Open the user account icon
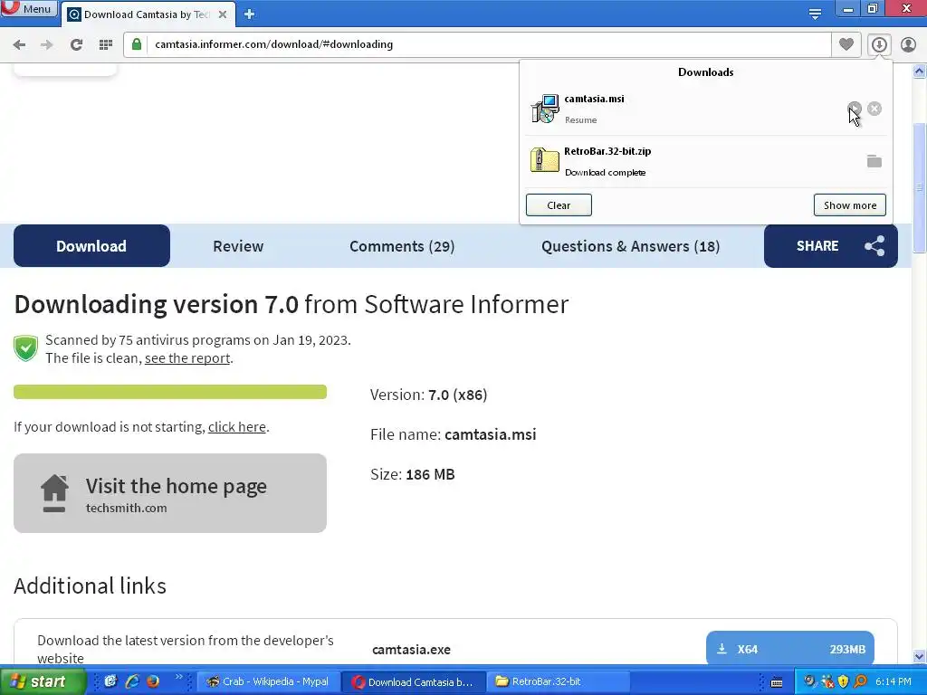This screenshot has width=927, height=695. [x=908, y=44]
